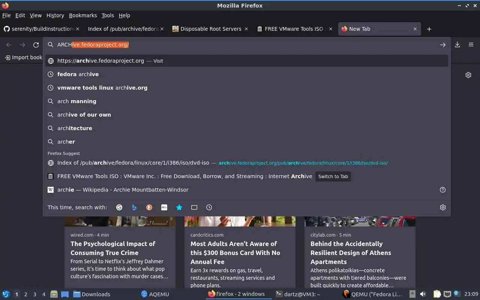Click the Google search engine icon

coord(119,207)
